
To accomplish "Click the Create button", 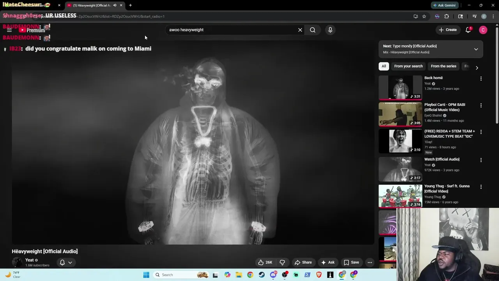I will [448, 30].
